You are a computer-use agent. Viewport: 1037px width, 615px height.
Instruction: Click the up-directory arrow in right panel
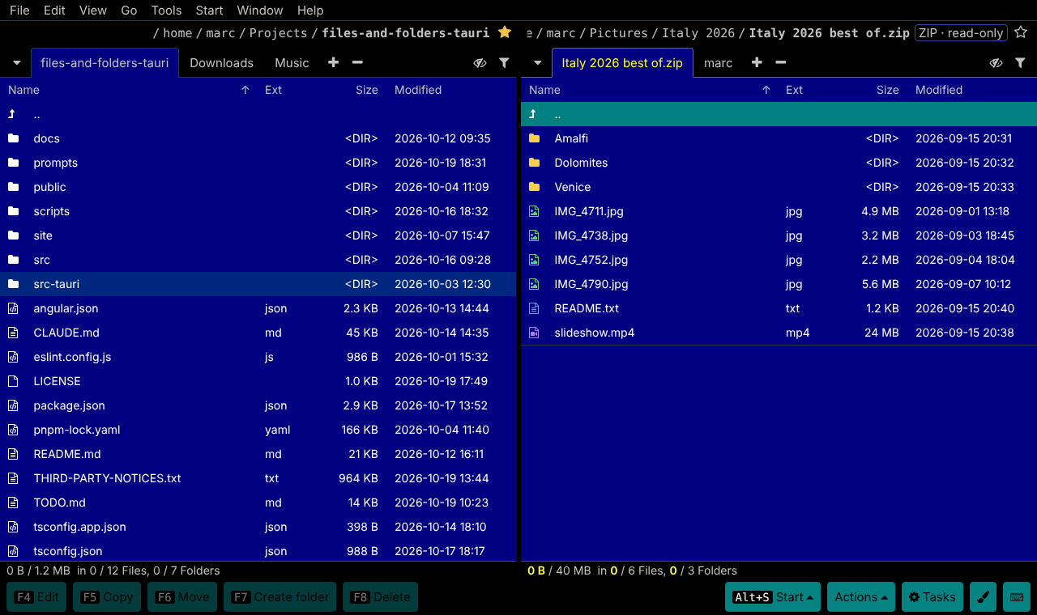pyautogui.click(x=534, y=114)
